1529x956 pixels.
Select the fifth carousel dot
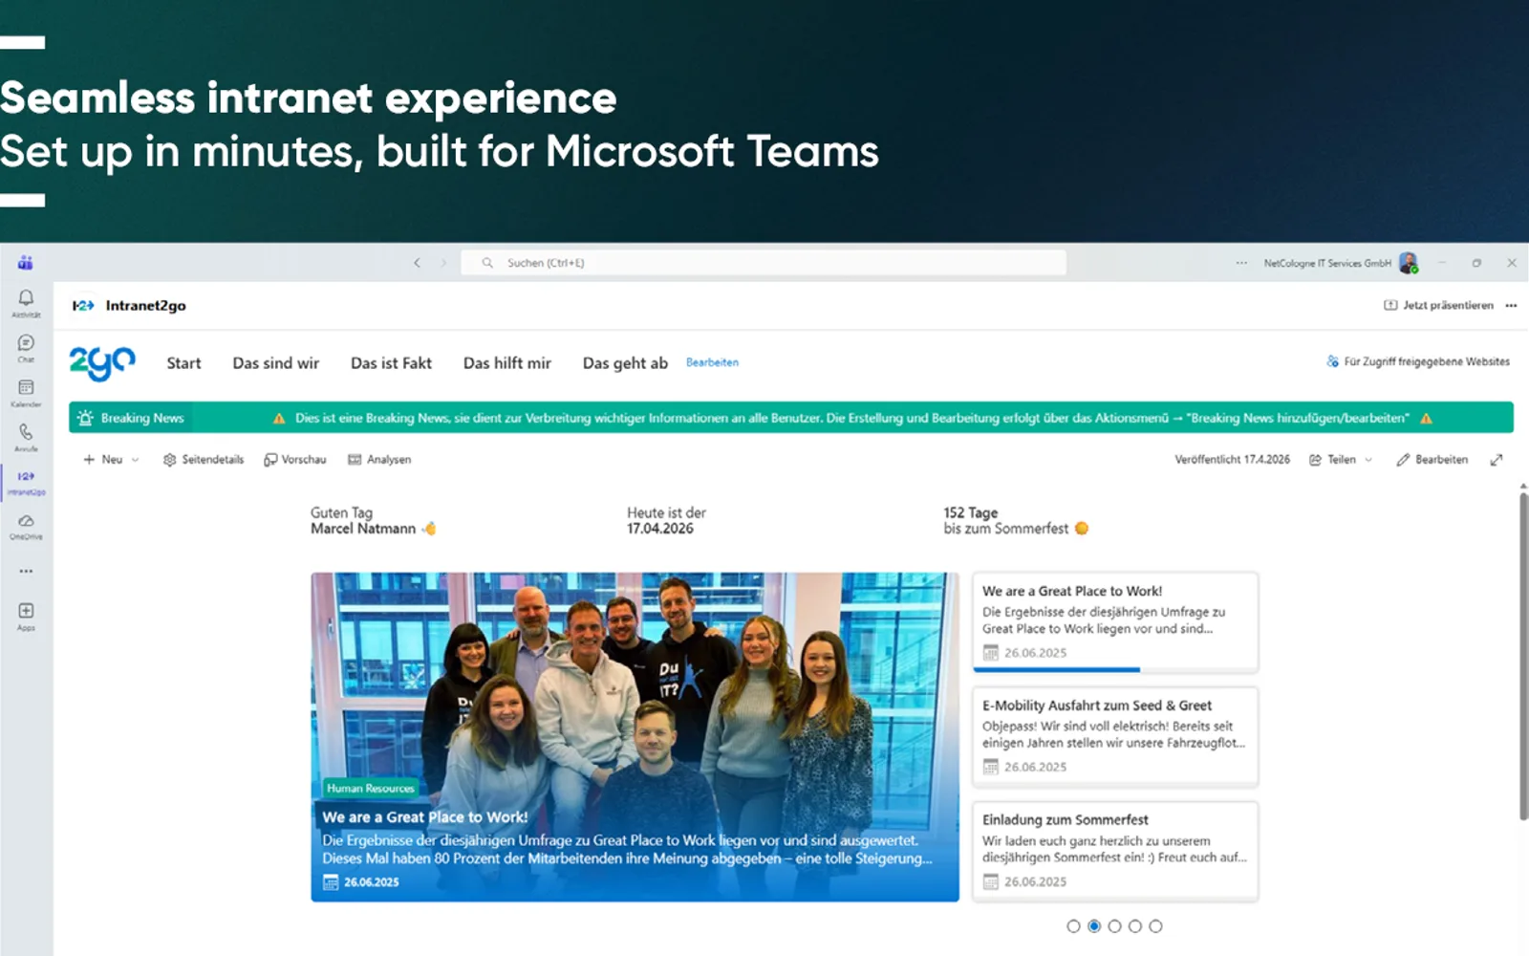(x=1156, y=926)
